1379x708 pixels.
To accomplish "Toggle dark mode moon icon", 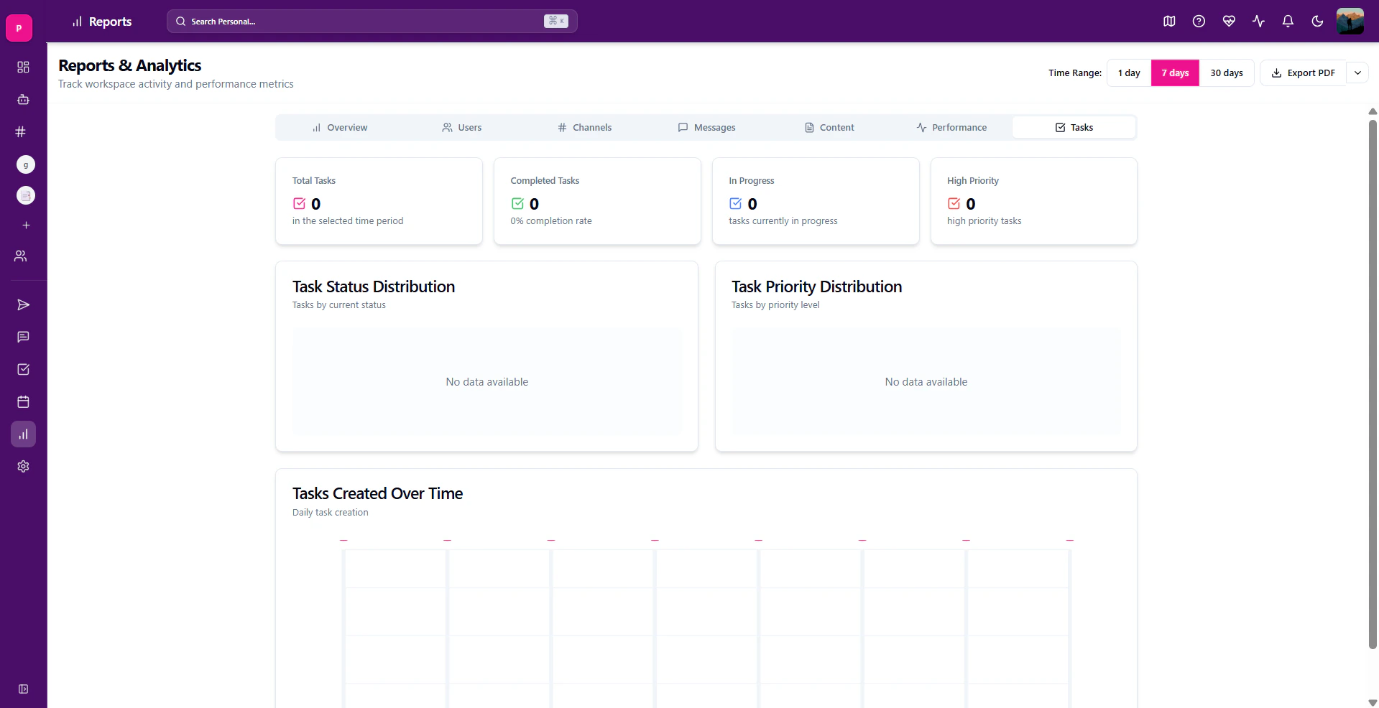I will (1317, 22).
